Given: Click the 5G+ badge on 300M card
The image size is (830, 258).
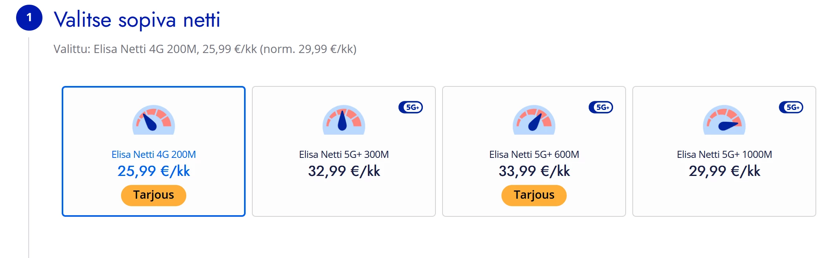Looking at the screenshot, I should (x=411, y=107).
